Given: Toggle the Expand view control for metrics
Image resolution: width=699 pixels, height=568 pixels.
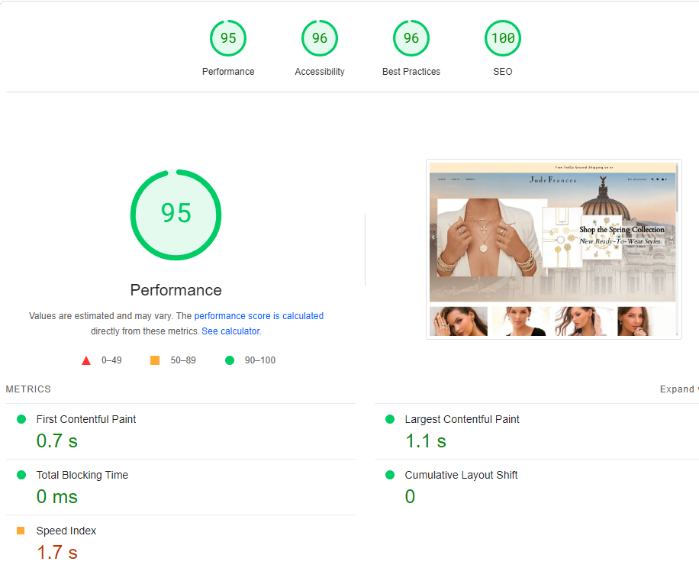Looking at the screenshot, I should coord(678,389).
